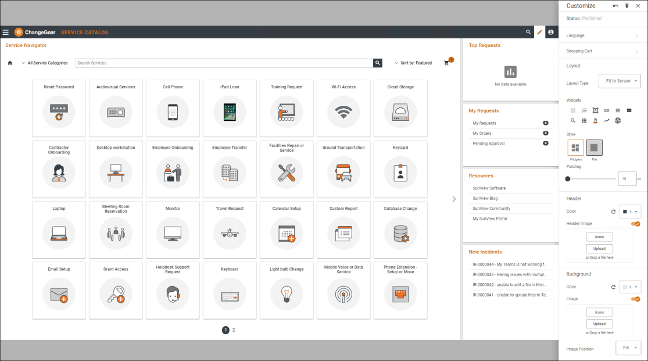Toggle the pencil customize icon in header
648x361 pixels.
tap(539, 32)
